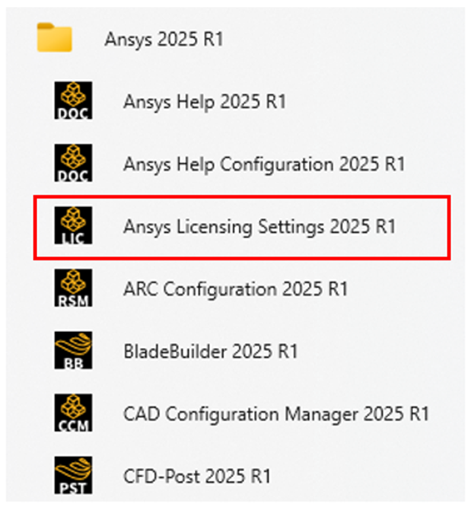Click the LIC icon for Licensing Settings
The width and height of the screenshot is (471, 510).
coord(73,225)
